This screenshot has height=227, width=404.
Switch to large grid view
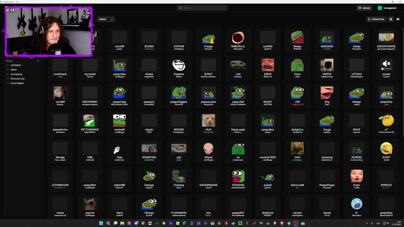tap(391, 19)
